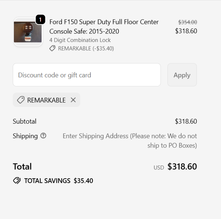Click the Subtotal label
The width and height of the screenshot is (221, 219).
pos(24,121)
